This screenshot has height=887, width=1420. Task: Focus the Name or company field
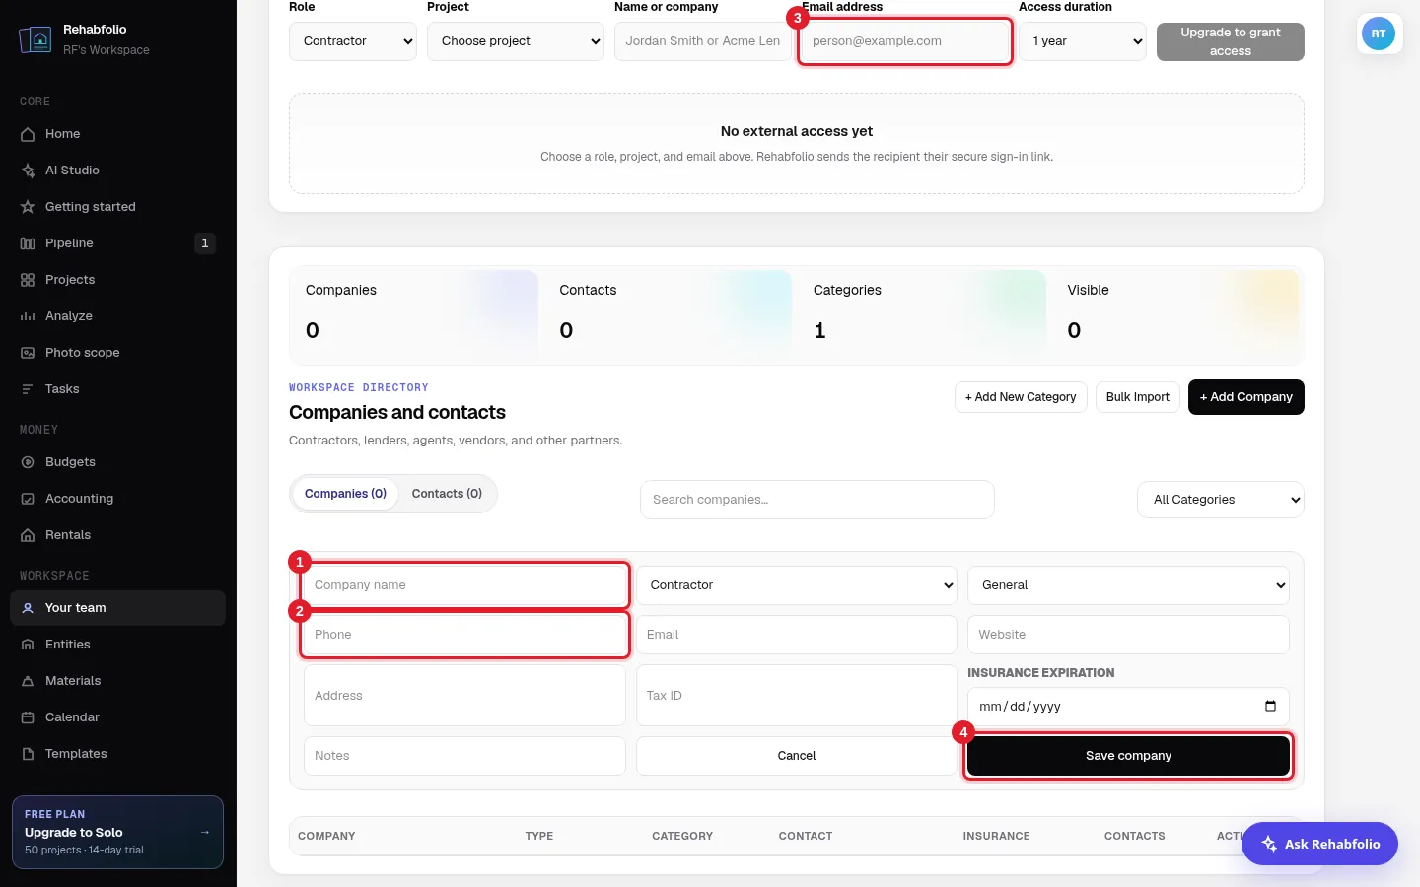(x=703, y=41)
